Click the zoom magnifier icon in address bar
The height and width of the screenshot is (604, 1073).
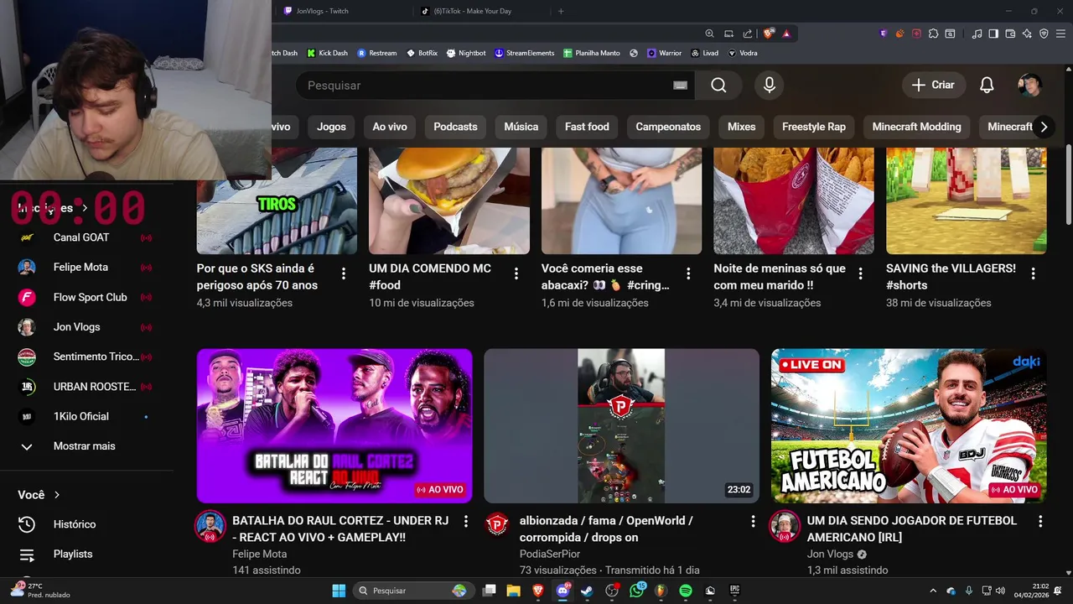(709, 34)
